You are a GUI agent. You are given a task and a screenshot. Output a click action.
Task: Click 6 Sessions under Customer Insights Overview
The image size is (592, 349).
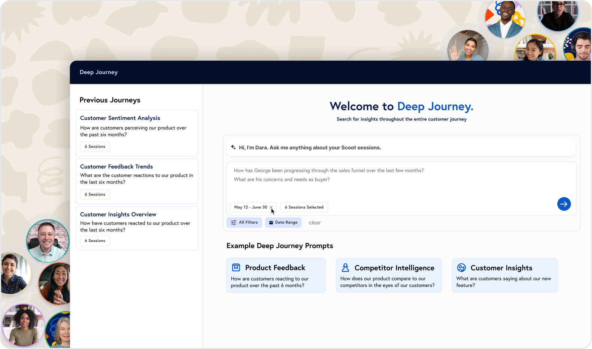coord(95,241)
